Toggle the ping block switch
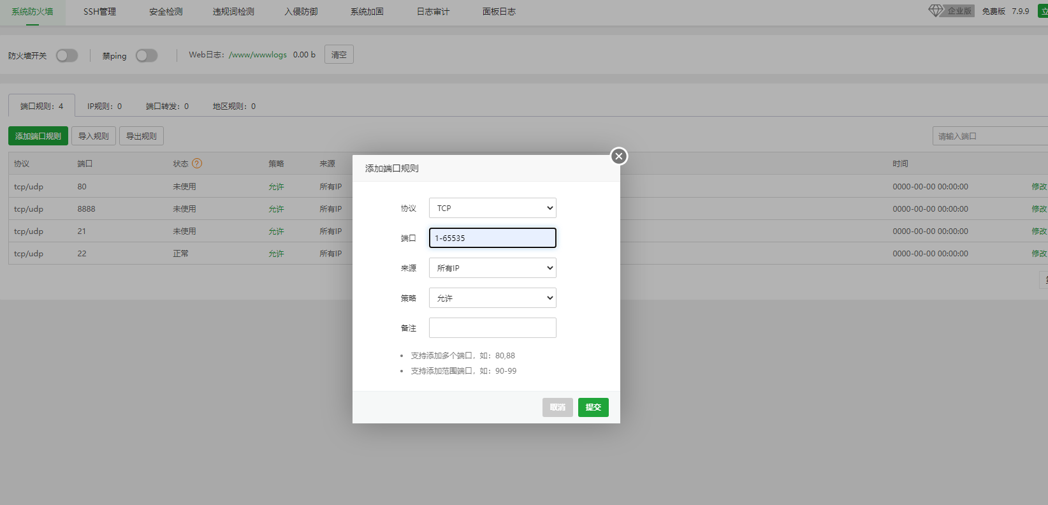 [x=147, y=55]
